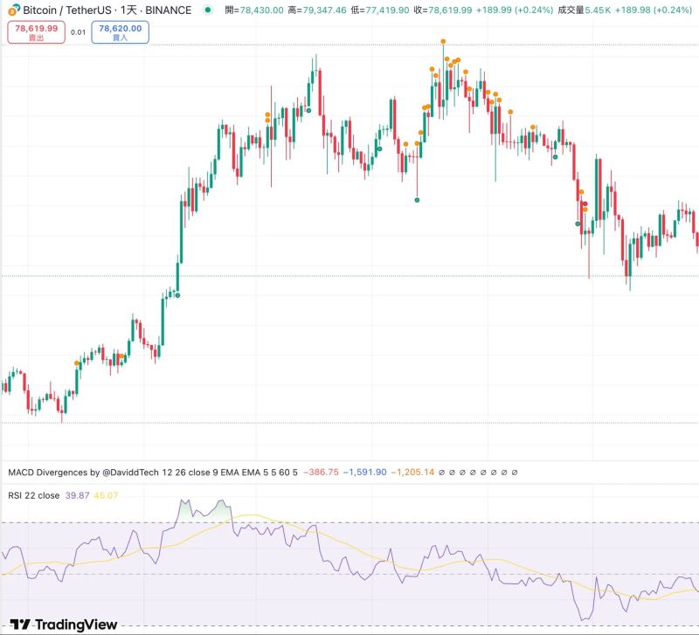Select the RSI 22 close indicator legend
699x635 pixels.
33,495
